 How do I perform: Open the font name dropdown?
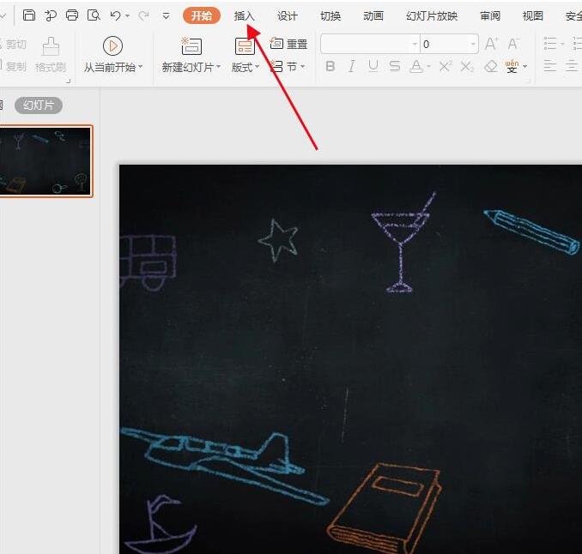pos(415,44)
